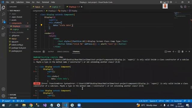Open babel.config.js in explorer
The image size is (192, 108).
17,45
